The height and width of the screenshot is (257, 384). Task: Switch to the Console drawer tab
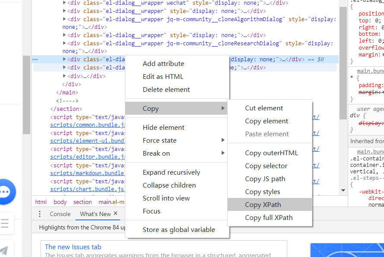60,214
